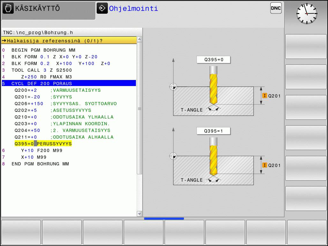
Task: Click parameter Q211=+0 ODOTUSAIKA ALHAALLA
Action: point(69,137)
